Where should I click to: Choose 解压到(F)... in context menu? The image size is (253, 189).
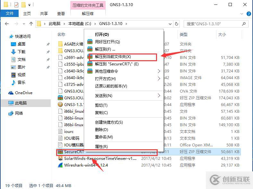pyautogui.click(x=105, y=49)
